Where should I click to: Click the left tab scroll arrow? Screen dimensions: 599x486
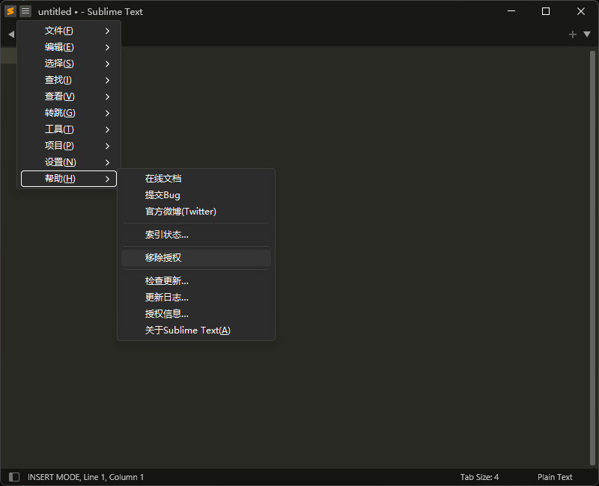pos(10,34)
